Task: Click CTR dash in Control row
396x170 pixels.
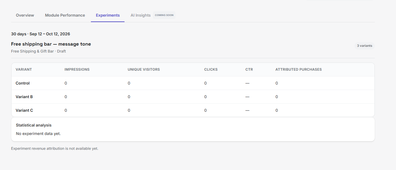Action: click(x=247, y=83)
